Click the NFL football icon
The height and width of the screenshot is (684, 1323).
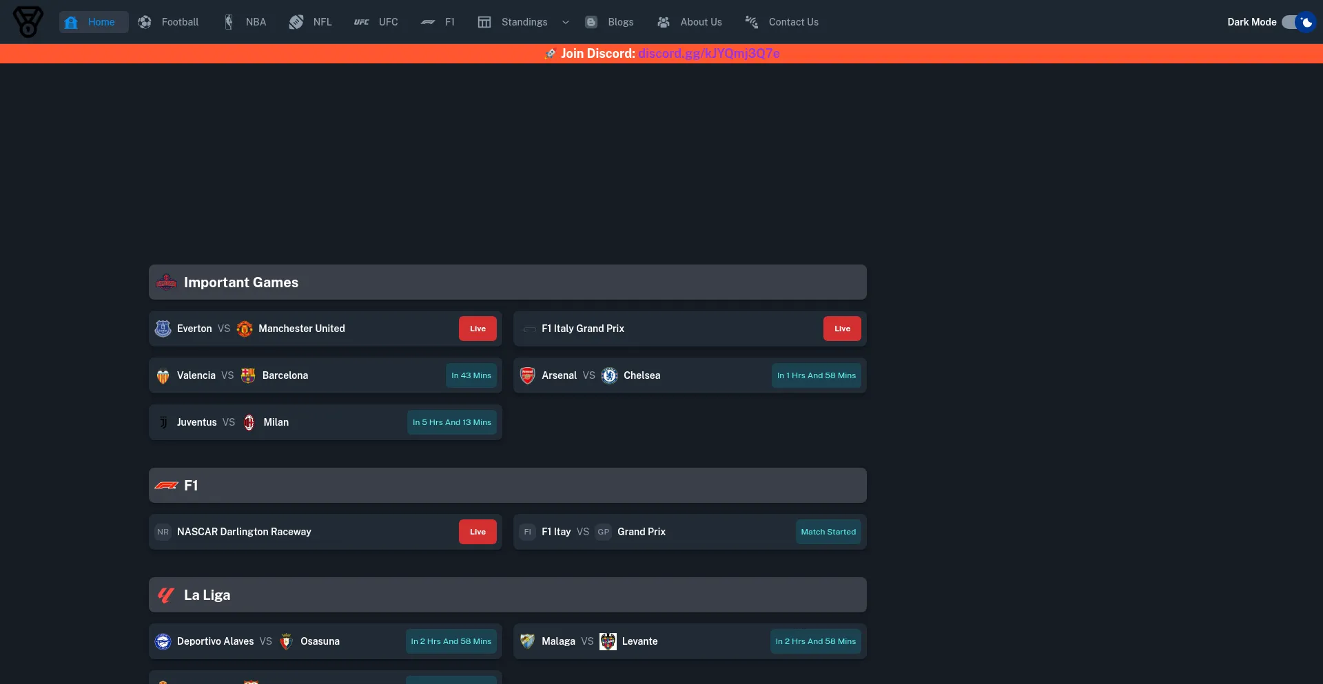click(296, 22)
